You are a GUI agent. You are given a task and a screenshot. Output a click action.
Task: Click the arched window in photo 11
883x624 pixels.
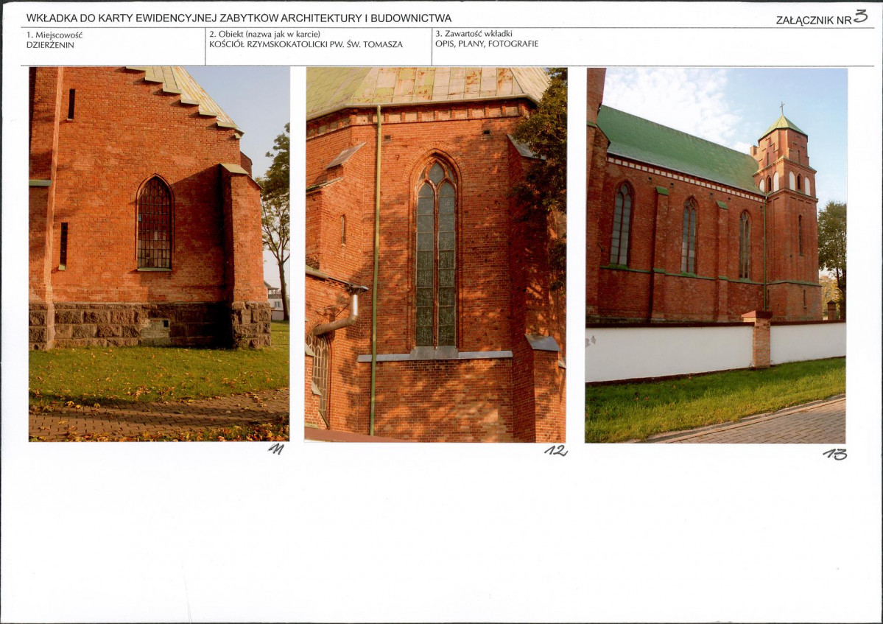tap(155, 223)
